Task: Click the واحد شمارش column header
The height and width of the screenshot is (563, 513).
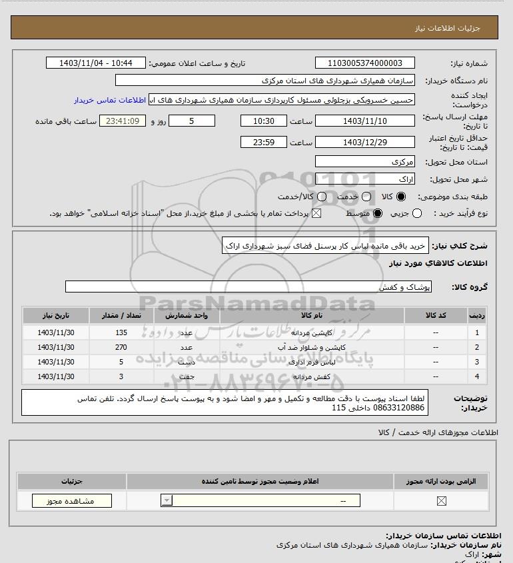Action: point(187,316)
